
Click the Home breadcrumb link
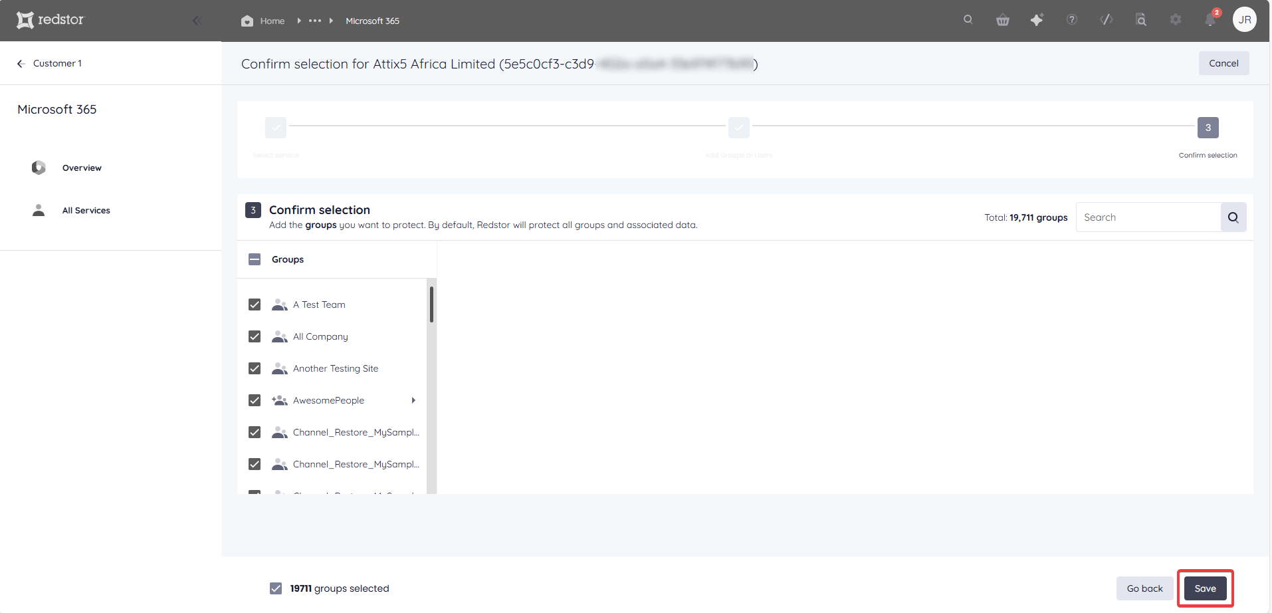coord(272,21)
